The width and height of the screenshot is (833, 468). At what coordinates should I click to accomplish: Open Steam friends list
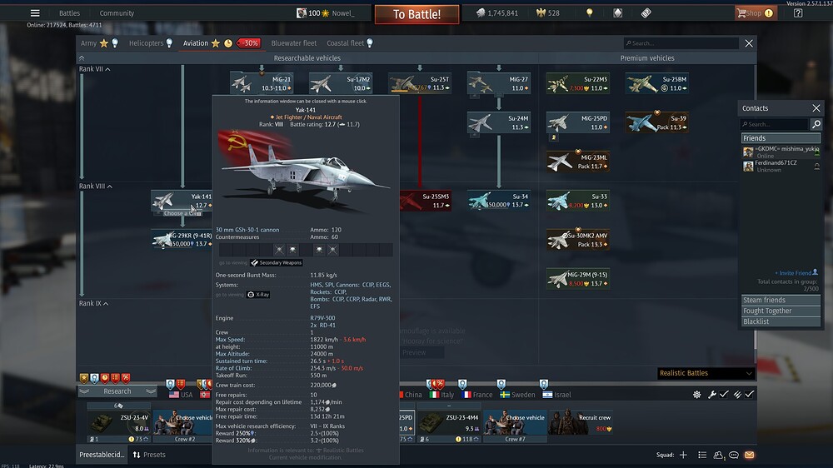(x=781, y=300)
